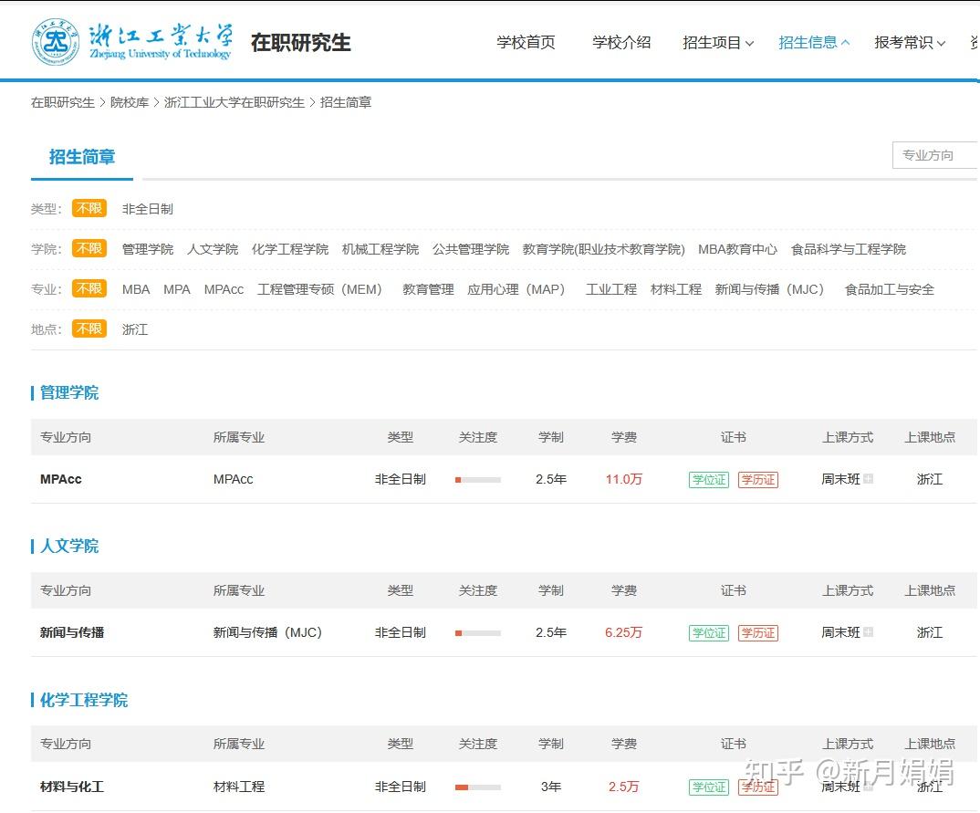The width and height of the screenshot is (980, 813).
Task: Open the 学校首页 menu item
Action: [526, 43]
